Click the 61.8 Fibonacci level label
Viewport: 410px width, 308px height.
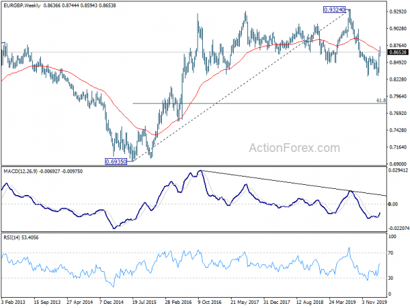click(x=381, y=101)
